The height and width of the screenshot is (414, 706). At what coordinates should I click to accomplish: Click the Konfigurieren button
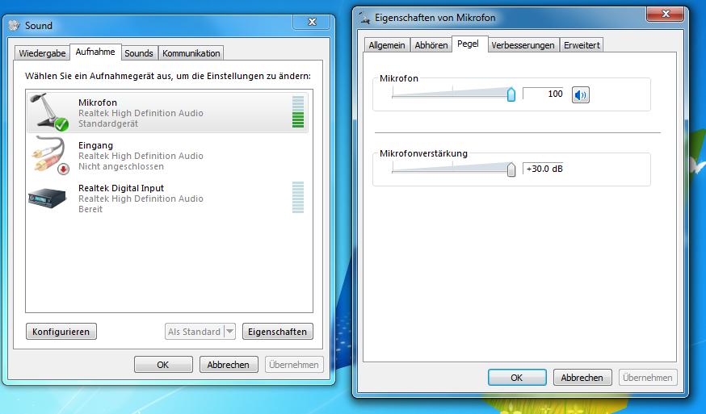(x=61, y=332)
